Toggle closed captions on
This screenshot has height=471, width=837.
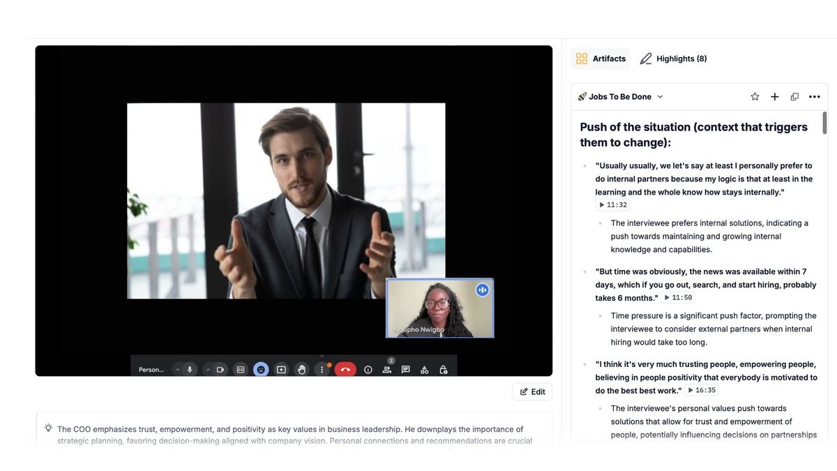pos(240,369)
